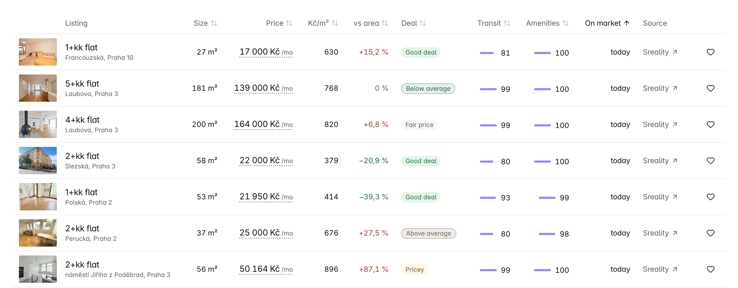Open the Polská flat photo thumbnail

(x=38, y=197)
